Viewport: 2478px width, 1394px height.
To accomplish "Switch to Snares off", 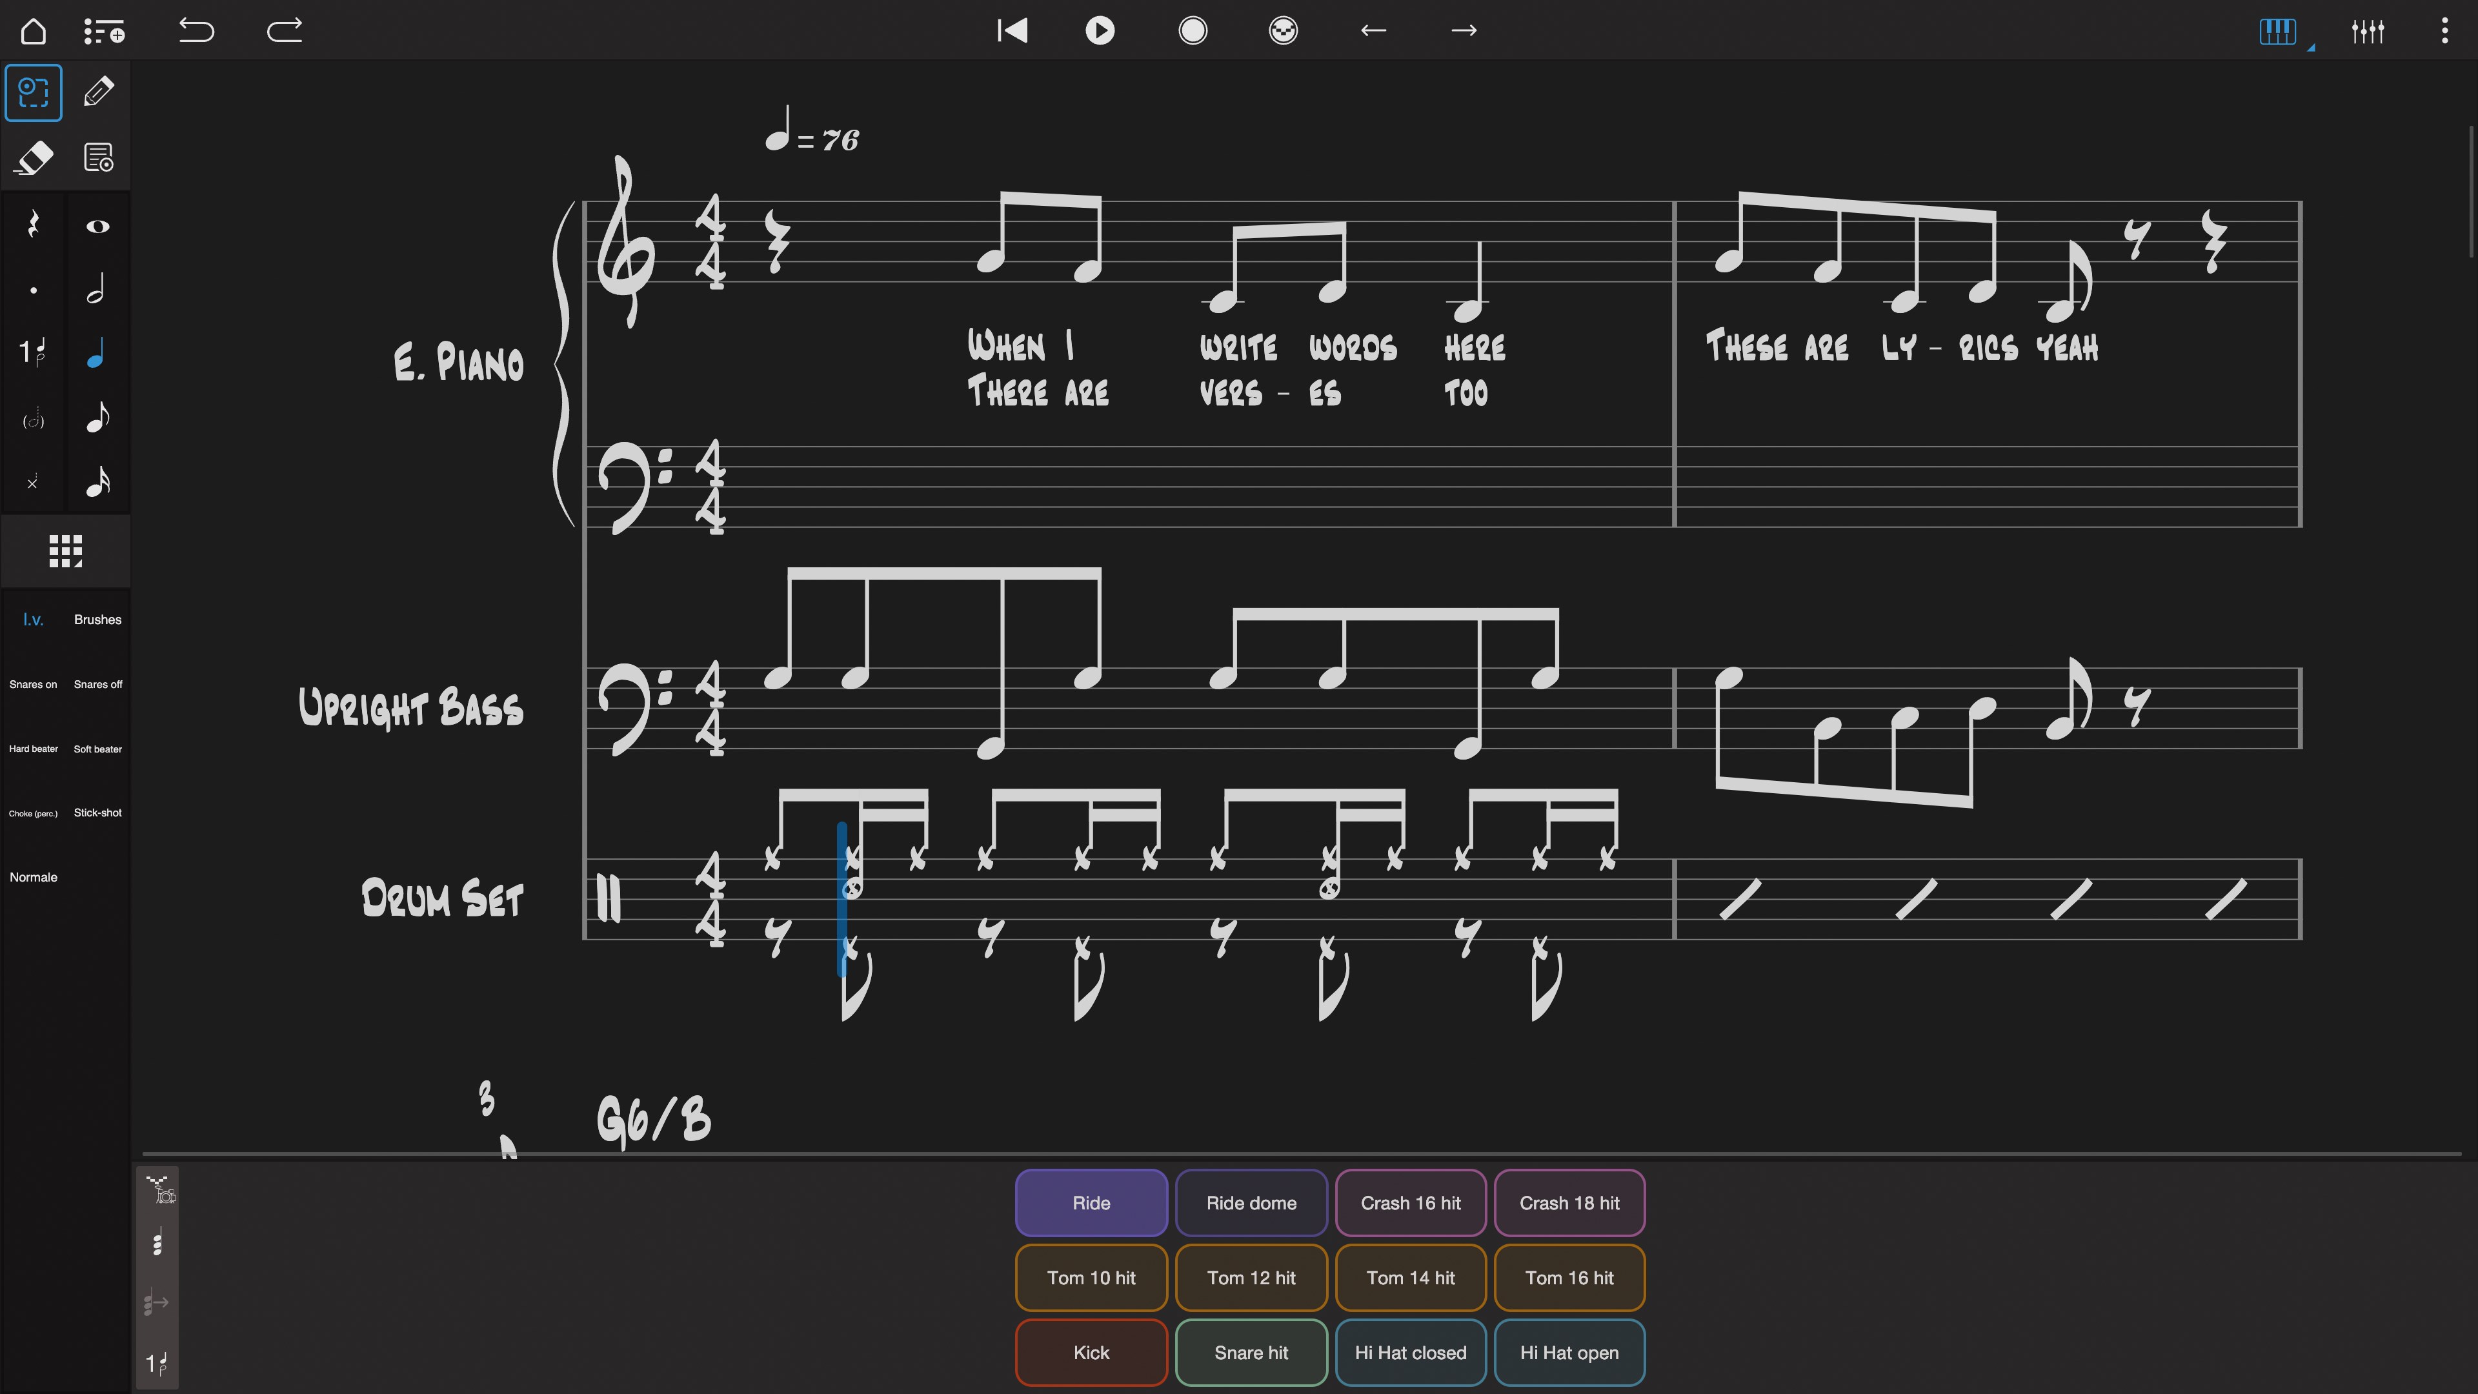I will tap(97, 684).
